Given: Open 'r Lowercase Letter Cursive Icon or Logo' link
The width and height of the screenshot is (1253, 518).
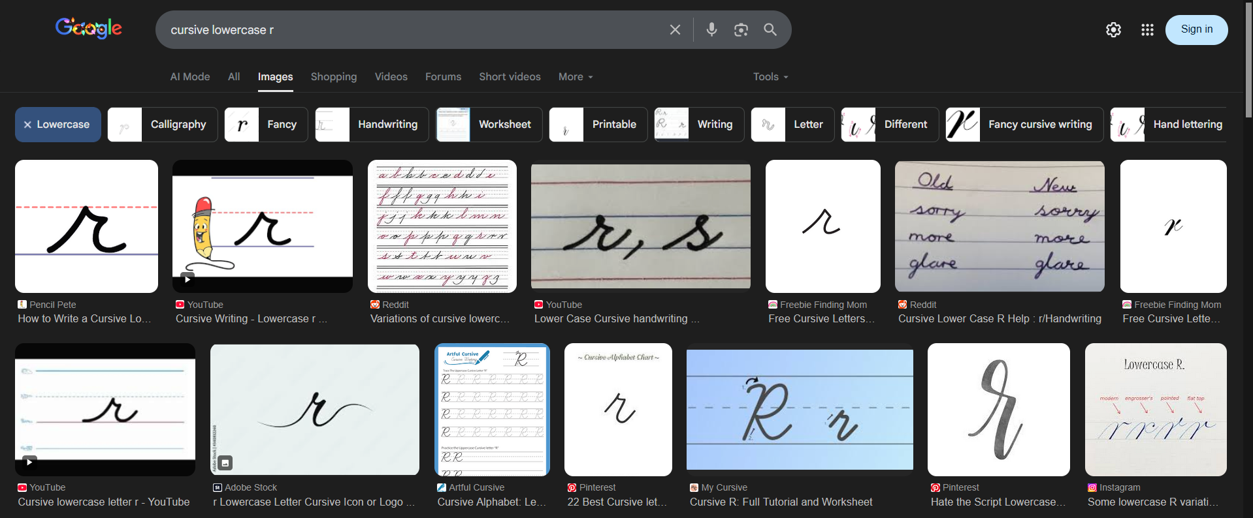Looking at the screenshot, I should tap(314, 502).
